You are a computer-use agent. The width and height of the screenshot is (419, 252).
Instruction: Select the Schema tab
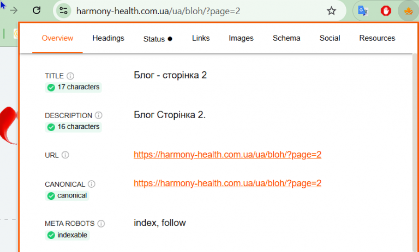coord(286,38)
